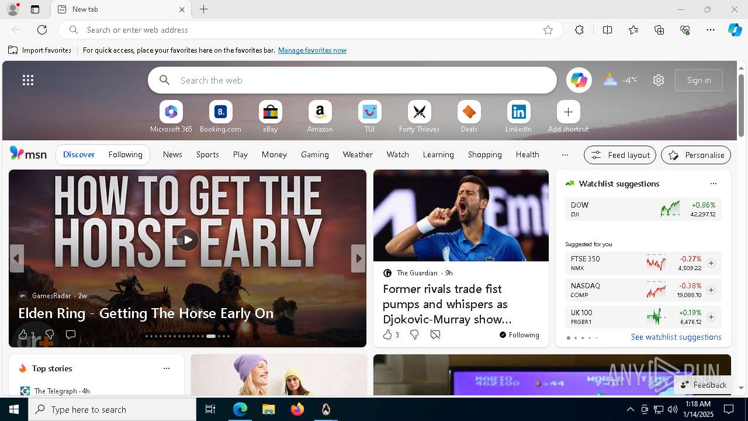Open Microsoft 365 shortcut
The height and width of the screenshot is (421, 748).
[171, 116]
